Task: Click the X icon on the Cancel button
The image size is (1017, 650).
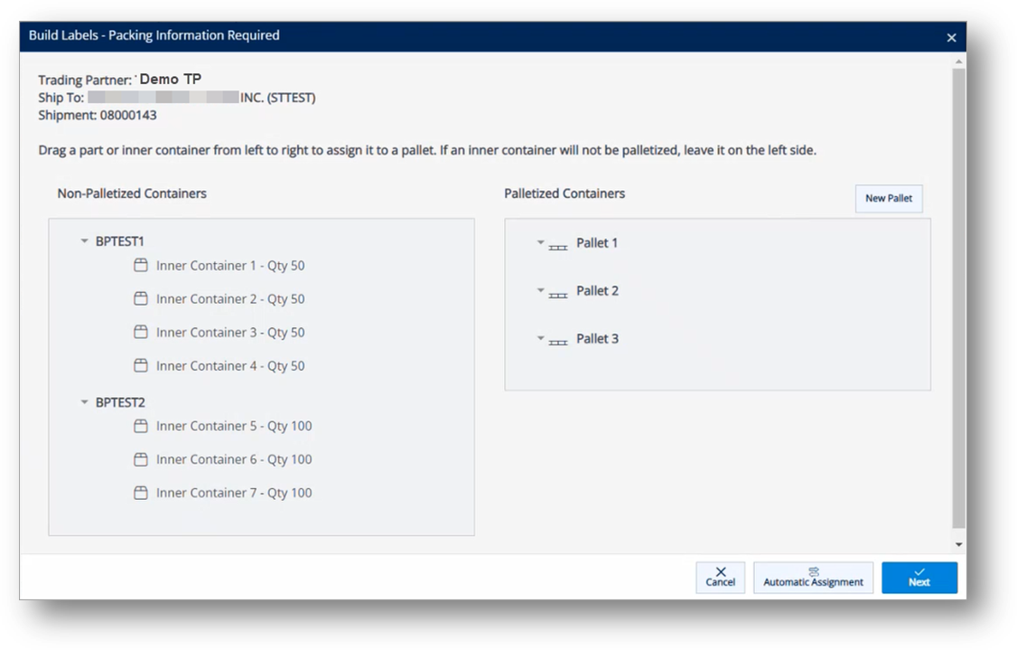Action: 720,571
